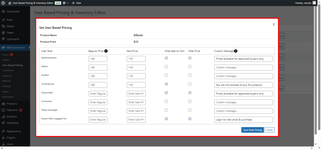321x150 pixels.
Task: Close the pricing modal with the X
Action: 273,25
